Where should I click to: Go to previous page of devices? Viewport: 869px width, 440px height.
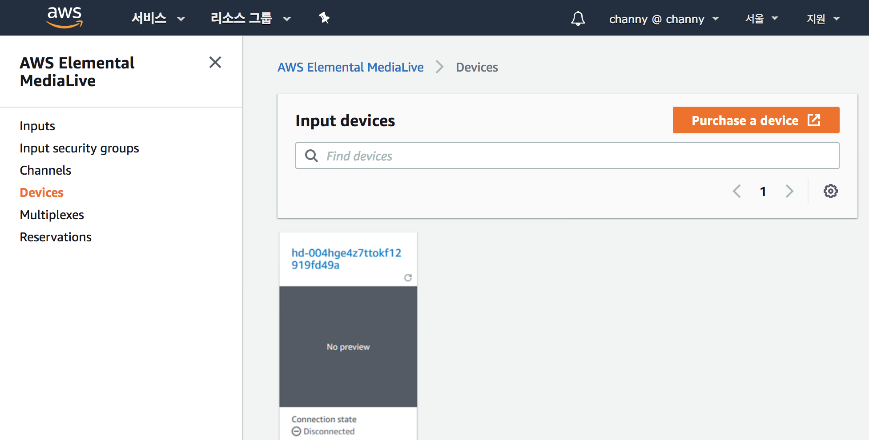click(737, 191)
